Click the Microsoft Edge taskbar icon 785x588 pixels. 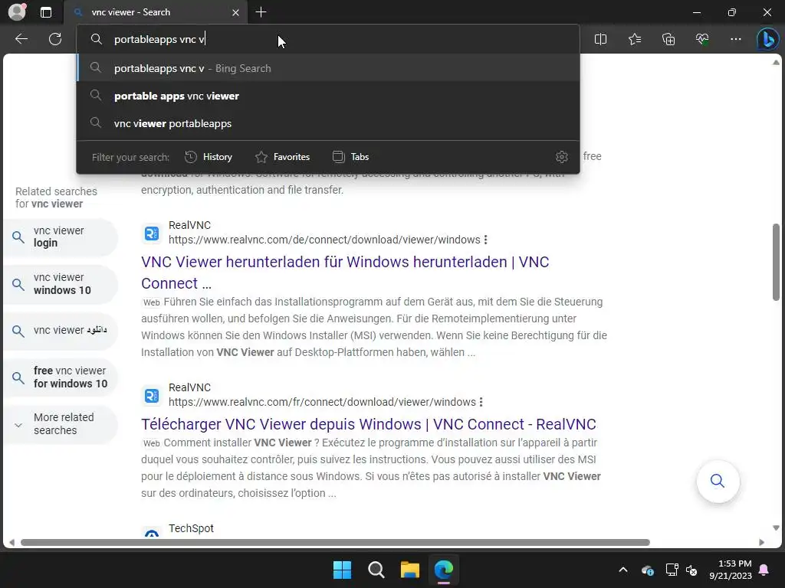(x=444, y=570)
